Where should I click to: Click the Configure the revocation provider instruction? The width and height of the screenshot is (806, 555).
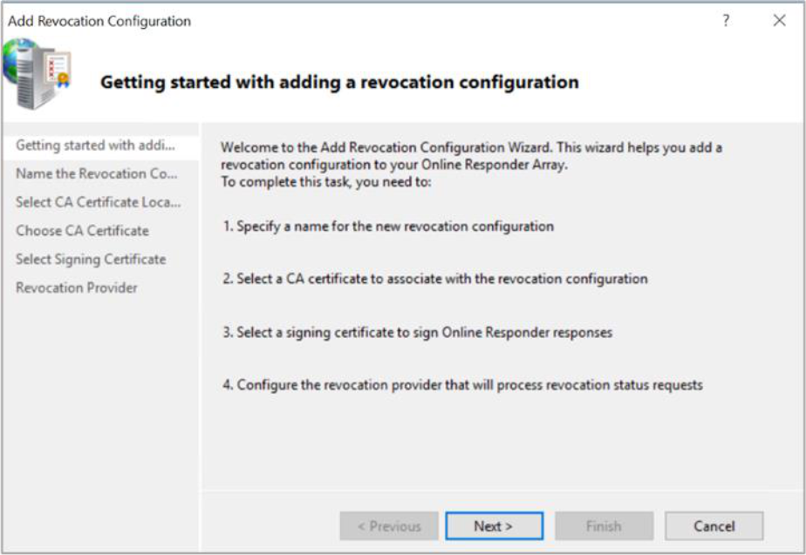coord(462,385)
